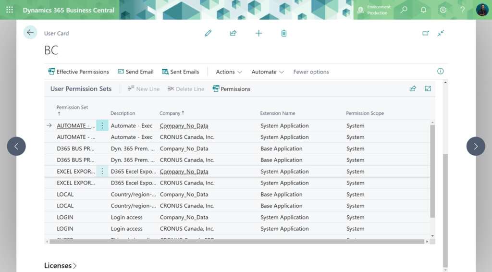Click System scope in first LOCAL row
Viewport: 492px width, 272px height.
click(355, 194)
